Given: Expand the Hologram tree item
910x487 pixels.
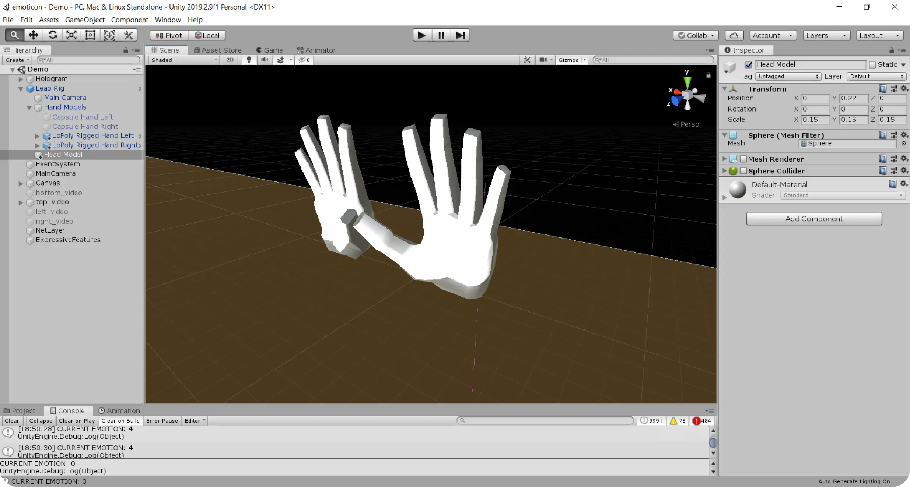Looking at the screenshot, I should 21,79.
